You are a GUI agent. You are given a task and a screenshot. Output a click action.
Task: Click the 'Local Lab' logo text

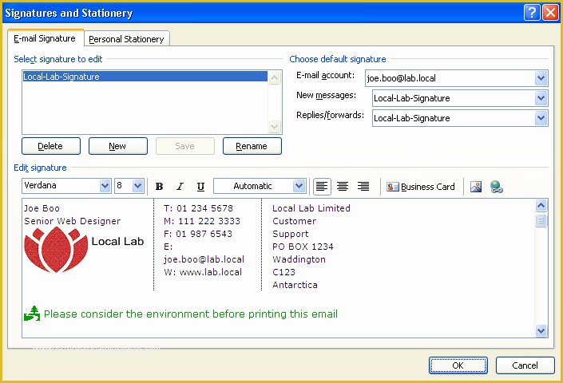click(117, 241)
